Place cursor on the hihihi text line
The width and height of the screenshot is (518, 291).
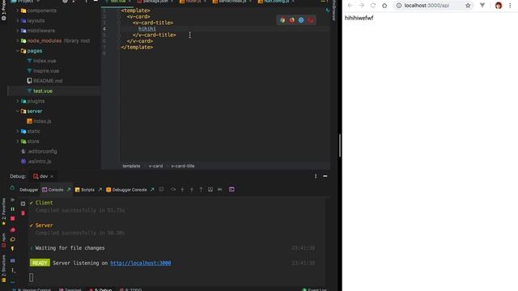click(147, 29)
